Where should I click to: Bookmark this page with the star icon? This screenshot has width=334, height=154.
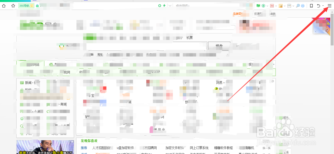(13, 6)
